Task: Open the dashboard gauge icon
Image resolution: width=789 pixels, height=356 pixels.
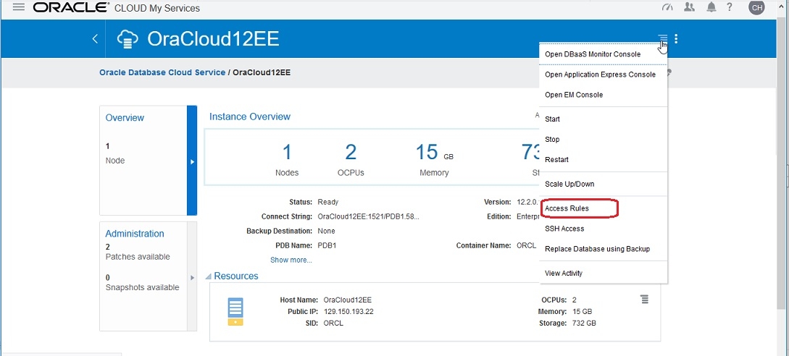Action: click(x=667, y=7)
